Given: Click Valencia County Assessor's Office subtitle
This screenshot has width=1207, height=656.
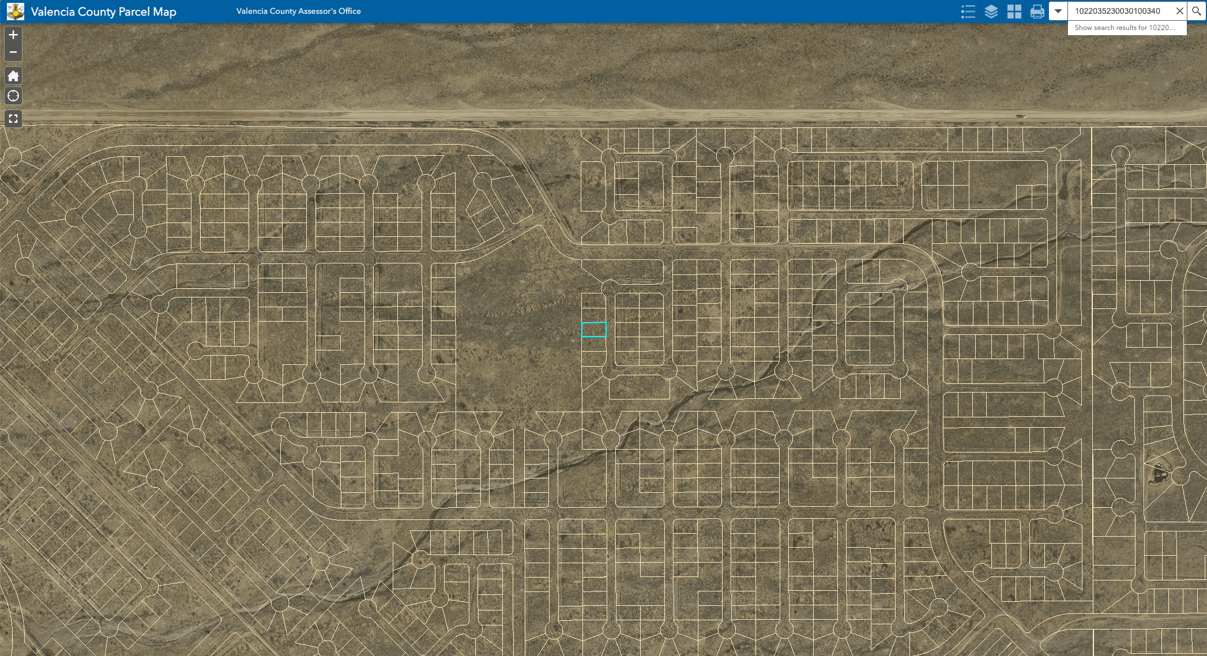Looking at the screenshot, I should tap(299, 11).
